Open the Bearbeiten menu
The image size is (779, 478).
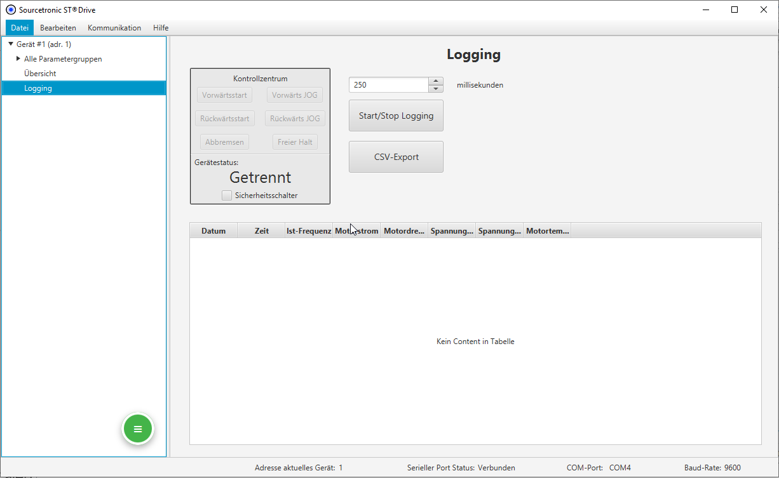(x=58, y=28)
